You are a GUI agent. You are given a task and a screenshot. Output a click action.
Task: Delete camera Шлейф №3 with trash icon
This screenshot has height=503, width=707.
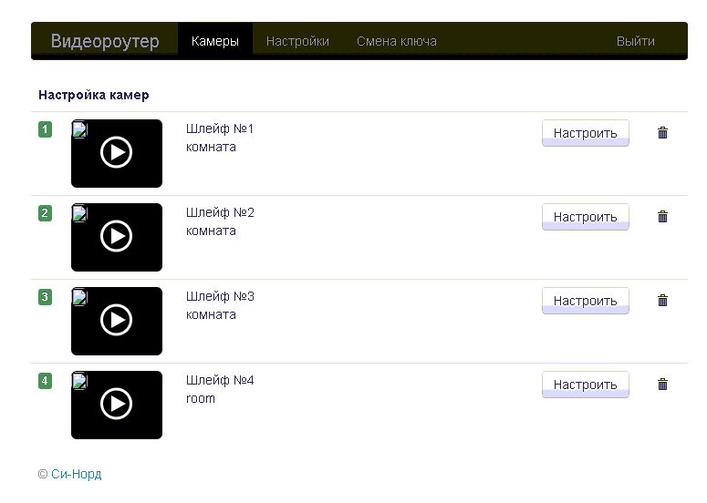(x=662, y=301)
